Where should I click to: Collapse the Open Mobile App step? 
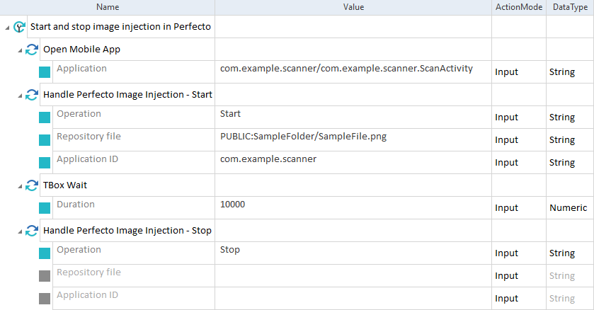pyautogui.click(x=20, y=51)
